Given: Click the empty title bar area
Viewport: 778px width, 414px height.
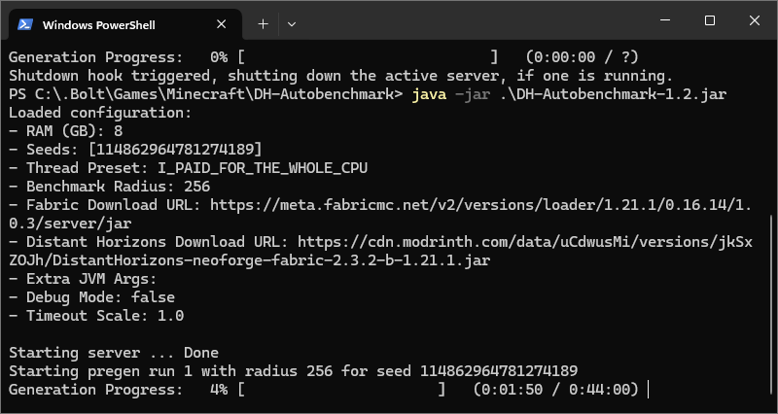Looking at the screenshot, I should (472, 20).
